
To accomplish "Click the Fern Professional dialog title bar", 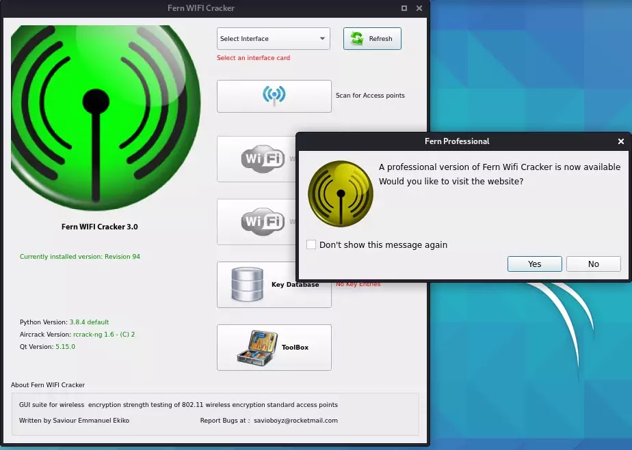I will (457, 141).
